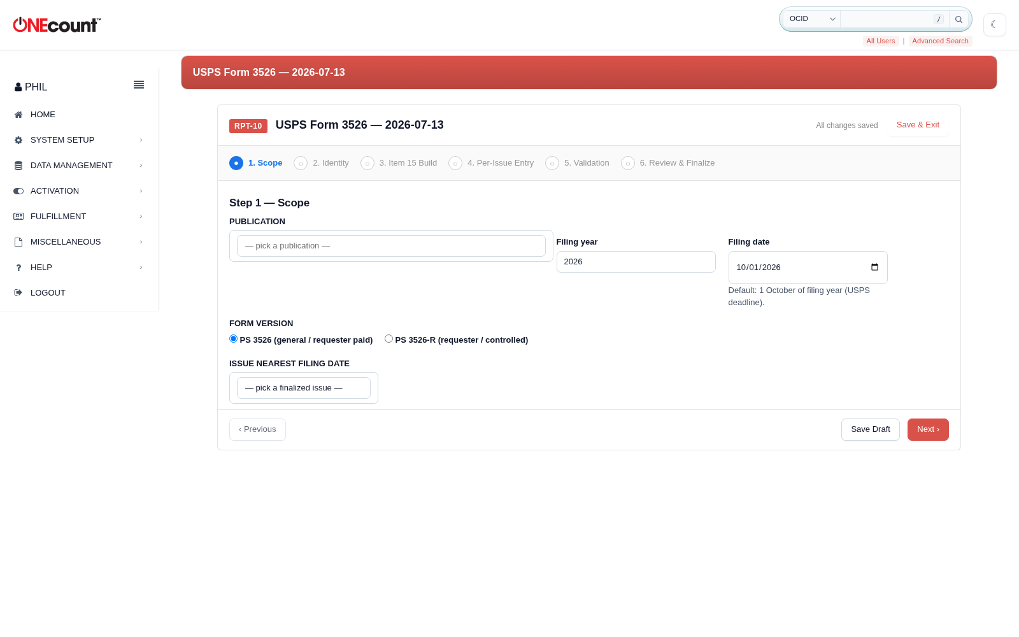Focus the Filing year input field
The image size is (1019, 637).
pos(636,262)
